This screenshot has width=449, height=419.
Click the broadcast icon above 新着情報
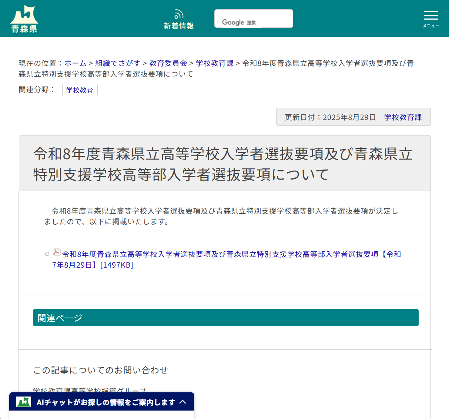[x=179, y=14]
